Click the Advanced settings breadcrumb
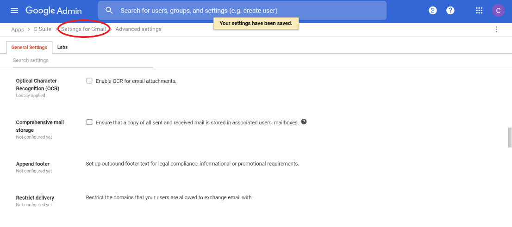The image size is (512, 227). click(x=138, y=29)
